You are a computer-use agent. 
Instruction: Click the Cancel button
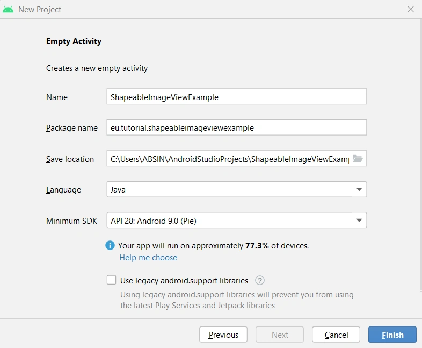point(336,335)
